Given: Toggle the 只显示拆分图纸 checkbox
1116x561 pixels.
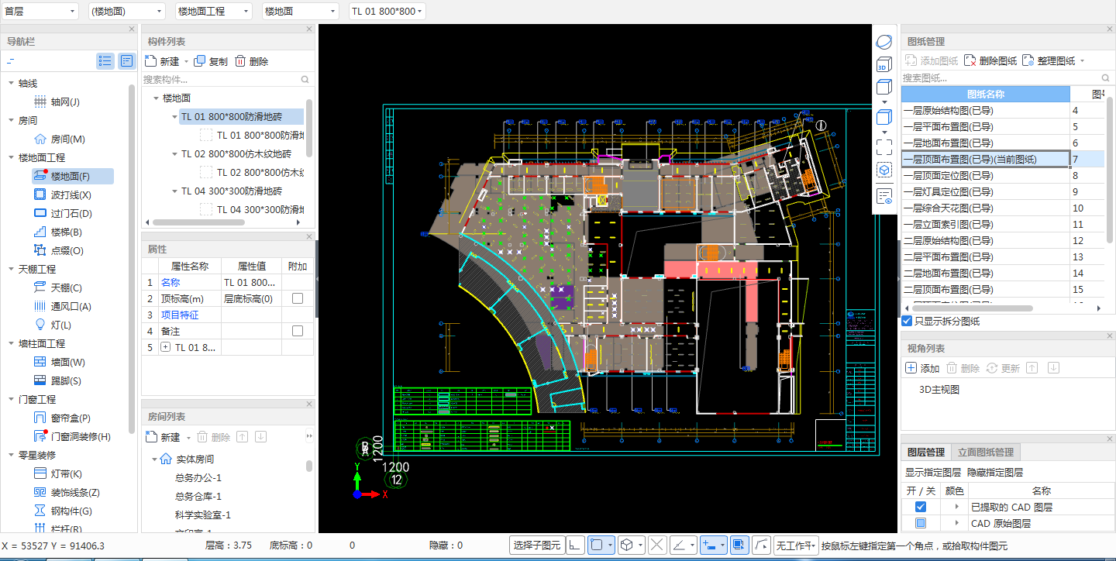Looking at the screenshot, I should click(x=907, y=321).
